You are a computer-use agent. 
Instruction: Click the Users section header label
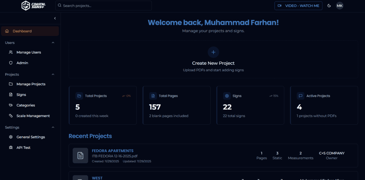(10, 43)
